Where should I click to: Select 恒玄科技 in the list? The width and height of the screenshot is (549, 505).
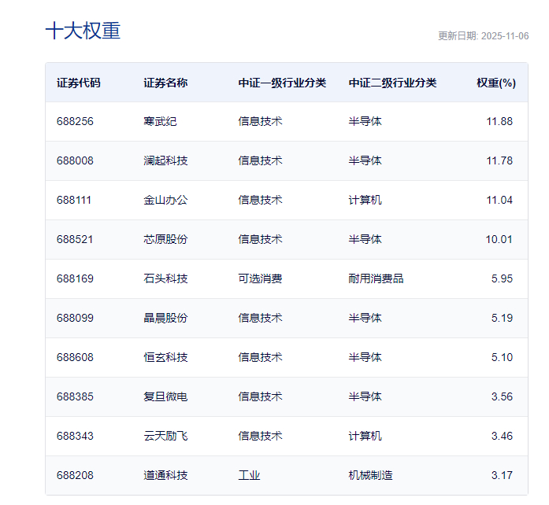click(x=165, y=357)
